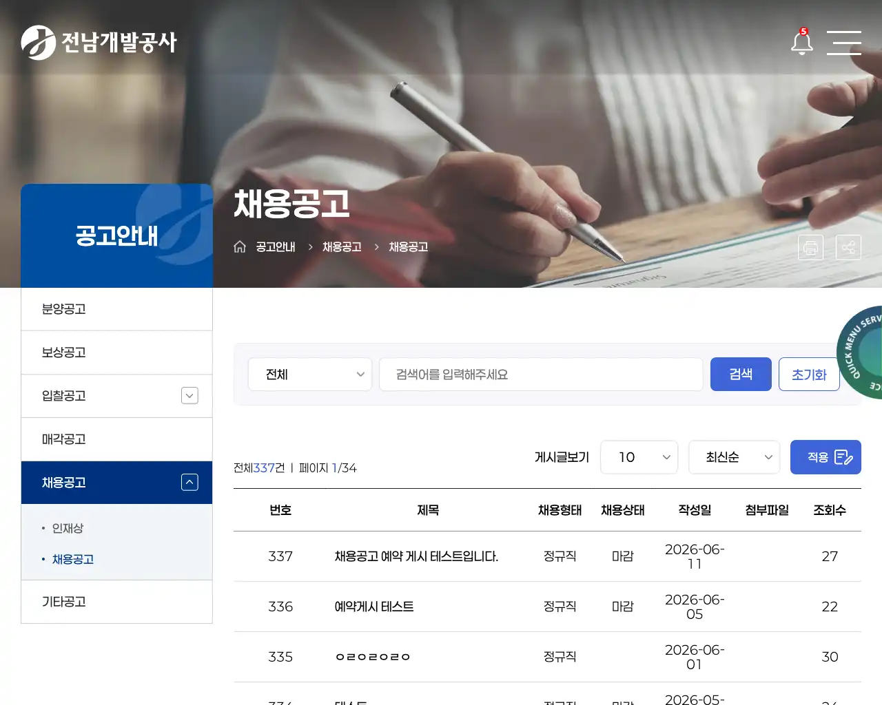Click the view count 27
This screenshot has width=882, height=705.
point(830,556)
